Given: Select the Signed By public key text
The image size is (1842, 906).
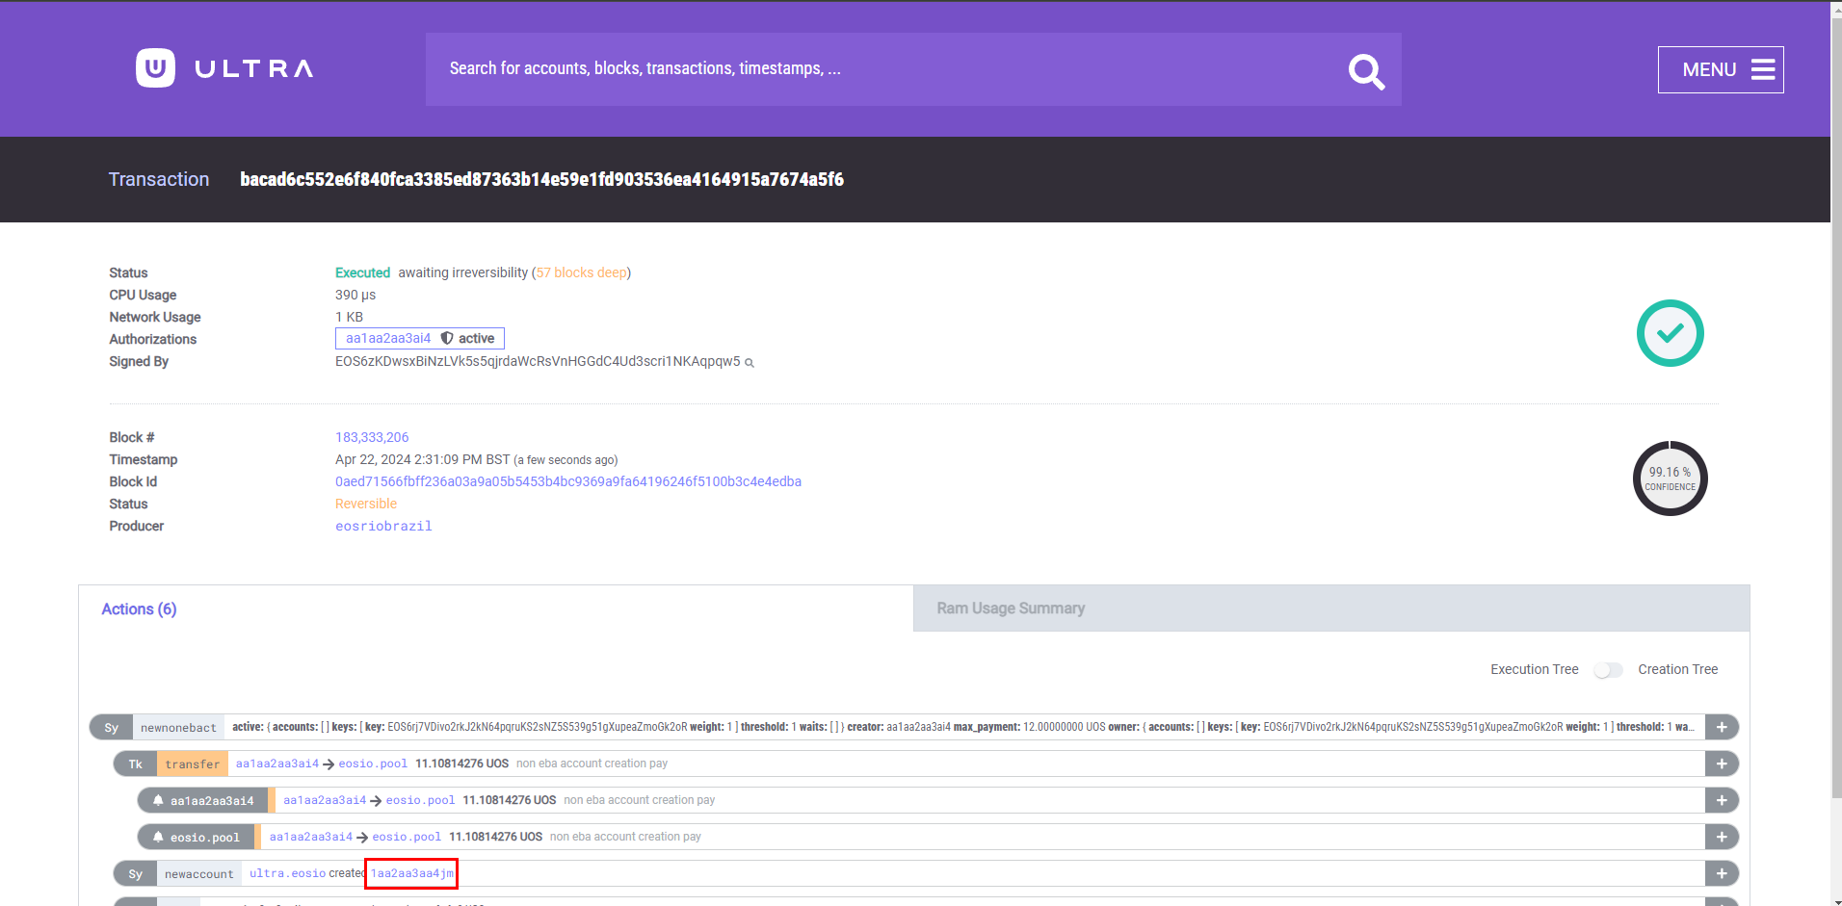Looking at the screenshot, I should 538,361.
